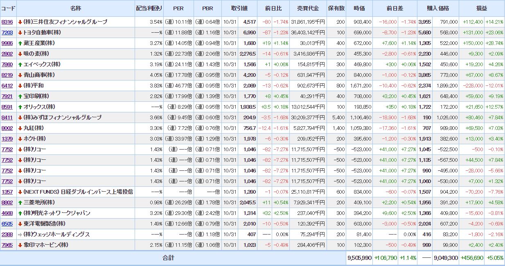Open stock code link 7203
The width and height of the screenshot is (505, 266).
click(7, 33)
